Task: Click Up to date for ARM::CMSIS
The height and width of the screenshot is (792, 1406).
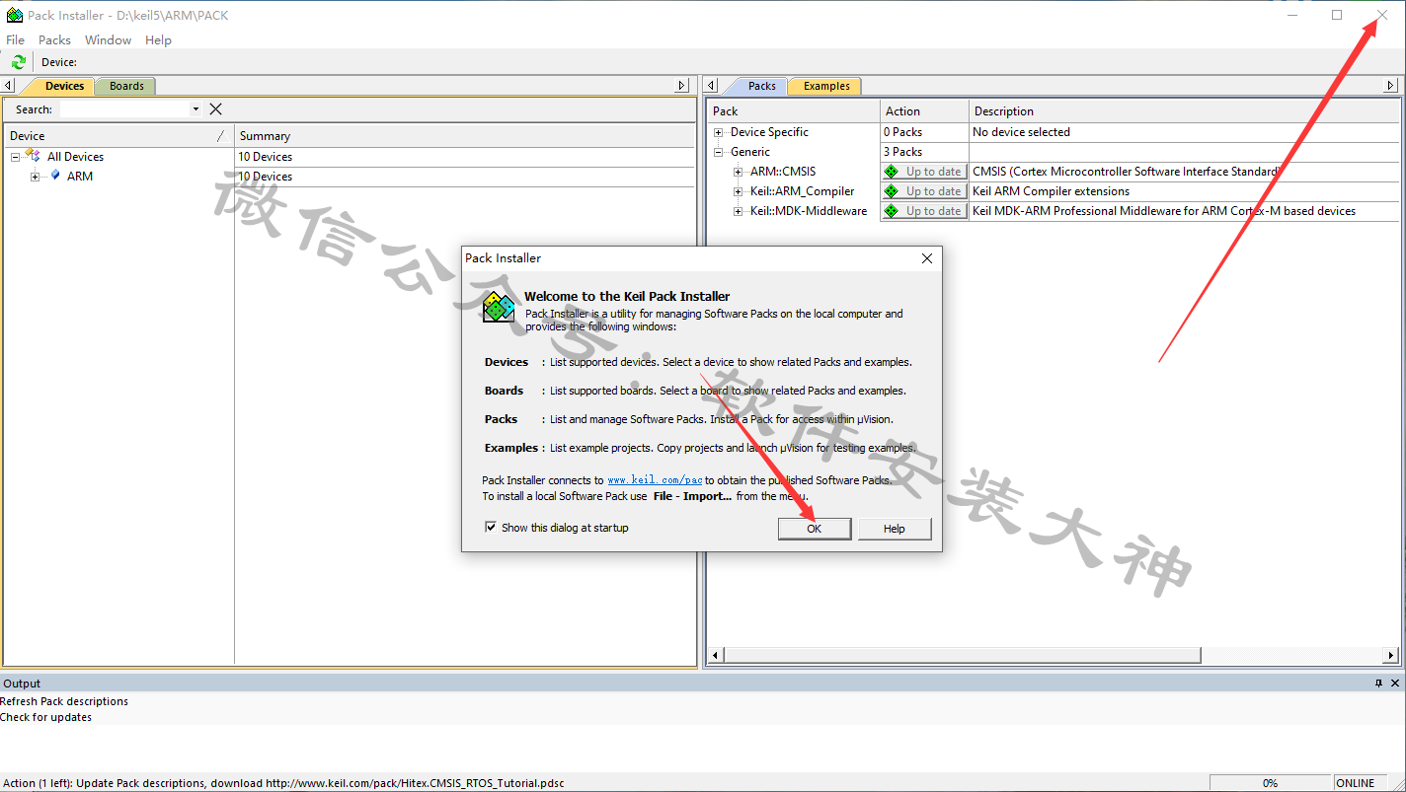Action: 923,172
